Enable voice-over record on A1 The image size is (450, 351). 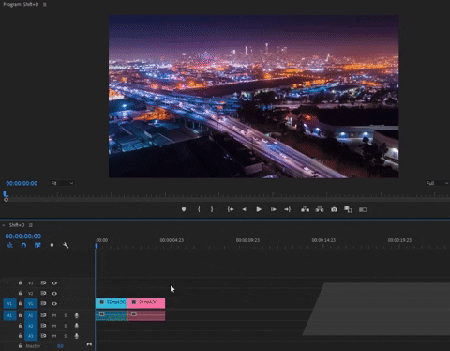tap(76, 315)
